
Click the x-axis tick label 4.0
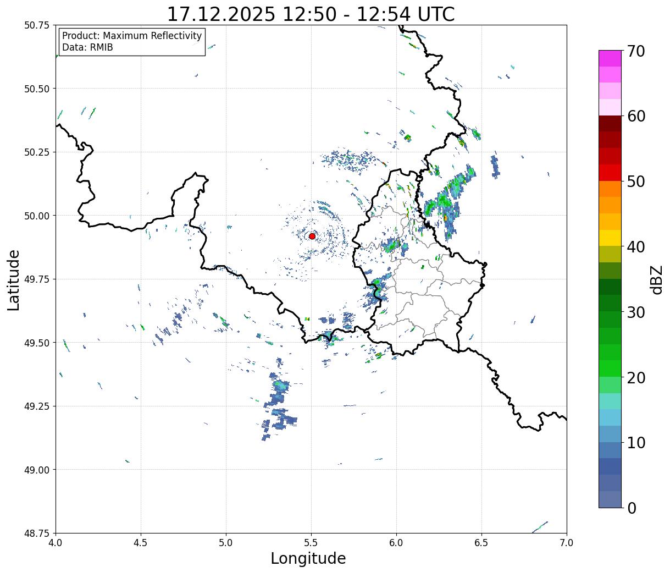pyautogui.click(x=56, y=542)
